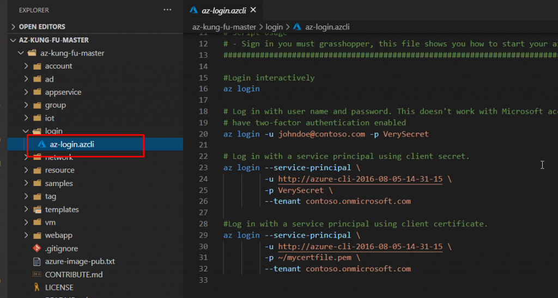Click the Explorer more actions ellipsis
558x298 pixels.
click(167, 10)
